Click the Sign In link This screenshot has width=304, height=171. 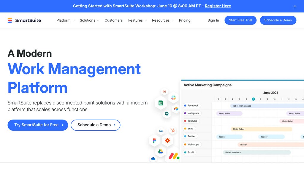click(213, 20)
